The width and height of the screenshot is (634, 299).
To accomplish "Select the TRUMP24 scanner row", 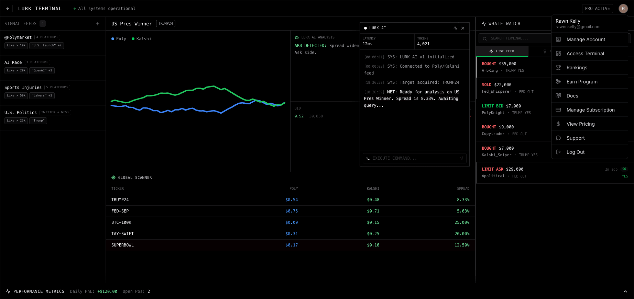I will point(291,200).
